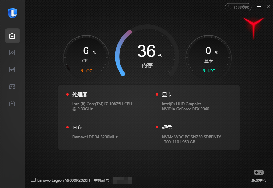Viewport: 273px width, 188px height.
Task: Open the Home dashboard sidebar icon
Action: (12, 36)
